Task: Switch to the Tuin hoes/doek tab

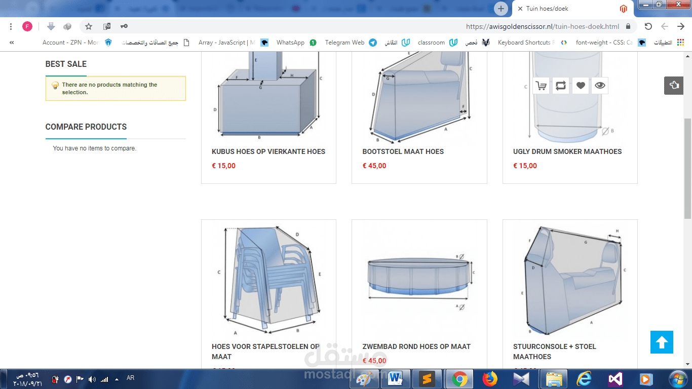Action: [x=571, y=9]
